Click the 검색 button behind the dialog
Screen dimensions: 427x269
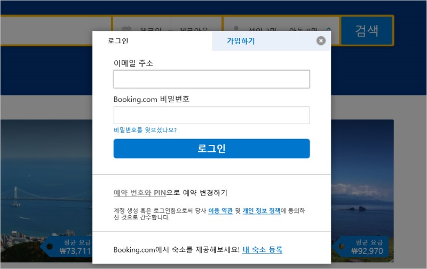(x=367, y=30)
